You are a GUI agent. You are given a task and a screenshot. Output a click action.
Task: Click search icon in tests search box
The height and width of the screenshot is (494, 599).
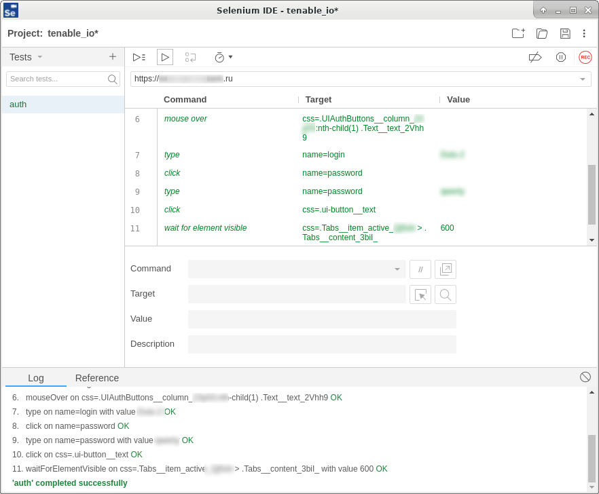112,79
